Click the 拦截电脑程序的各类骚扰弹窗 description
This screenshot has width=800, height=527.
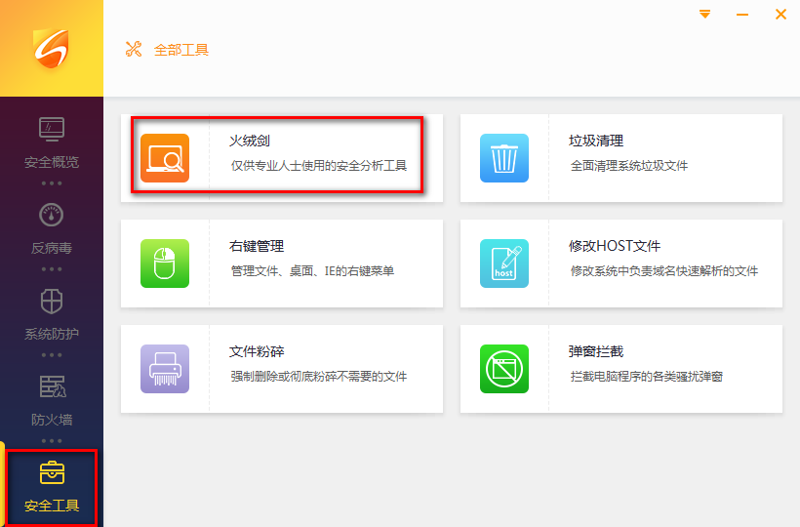646,377
